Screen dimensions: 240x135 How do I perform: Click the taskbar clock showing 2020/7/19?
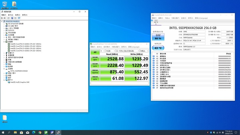pos(229,132)
